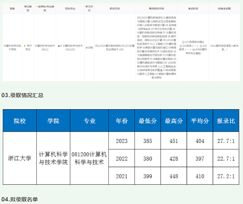
Task: Click the '全日制' study mode cell
Action: point(89,47)
